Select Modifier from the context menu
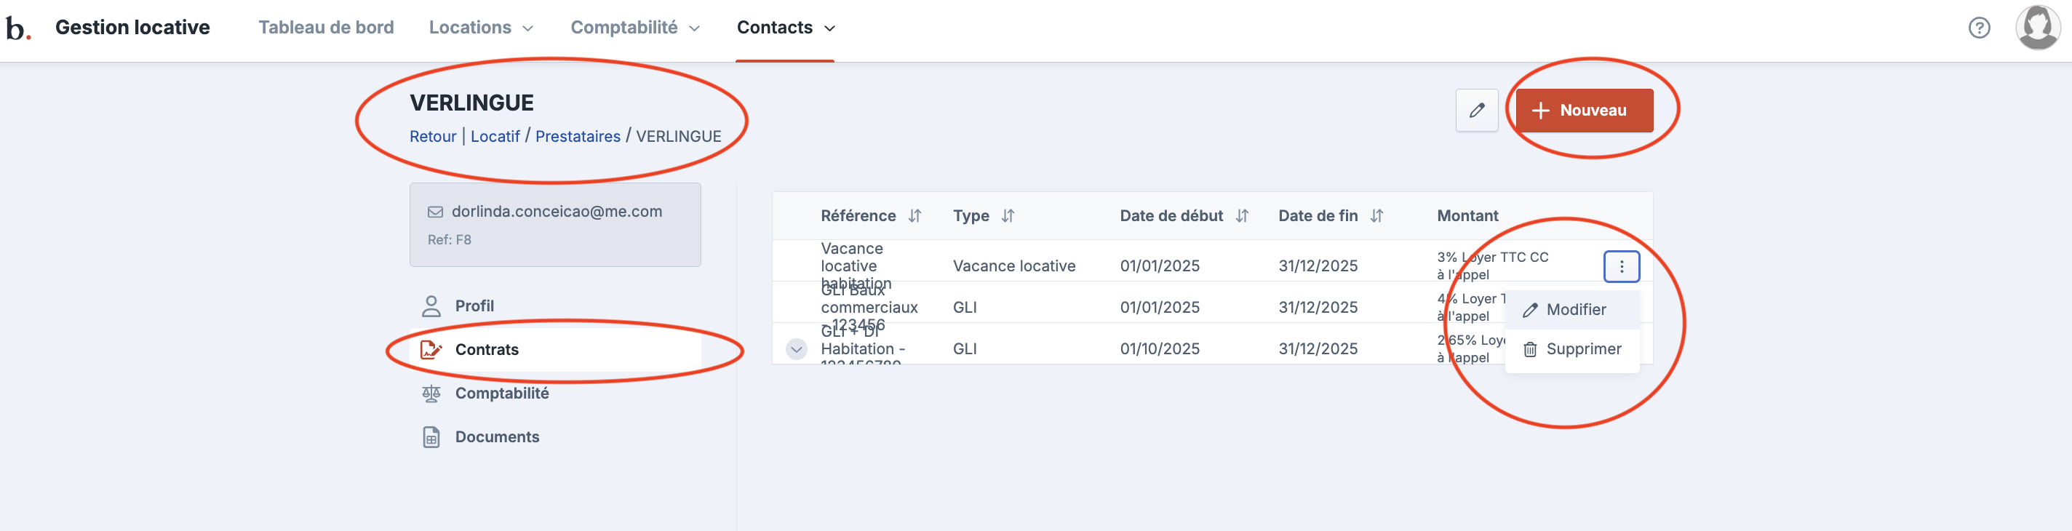 pos(1574,310)
